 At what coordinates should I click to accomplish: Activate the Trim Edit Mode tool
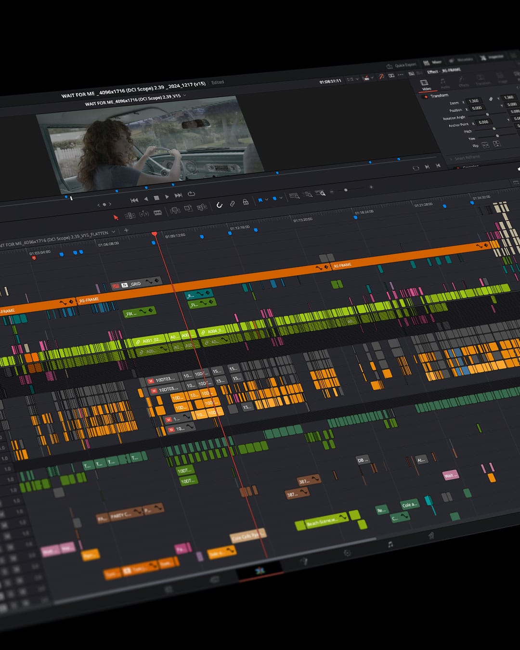(130, 216)
